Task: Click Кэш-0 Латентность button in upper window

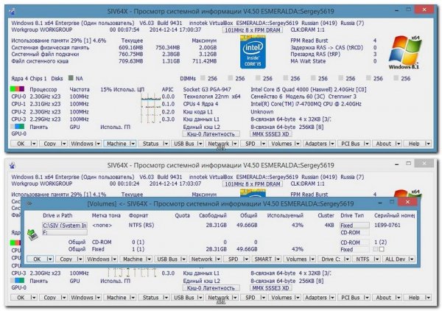Action: (x=211, y=134)
